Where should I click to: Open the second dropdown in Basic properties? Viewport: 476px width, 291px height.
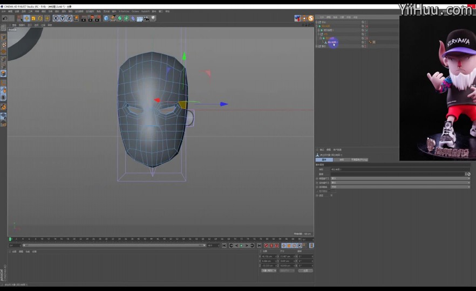[400, 183]
